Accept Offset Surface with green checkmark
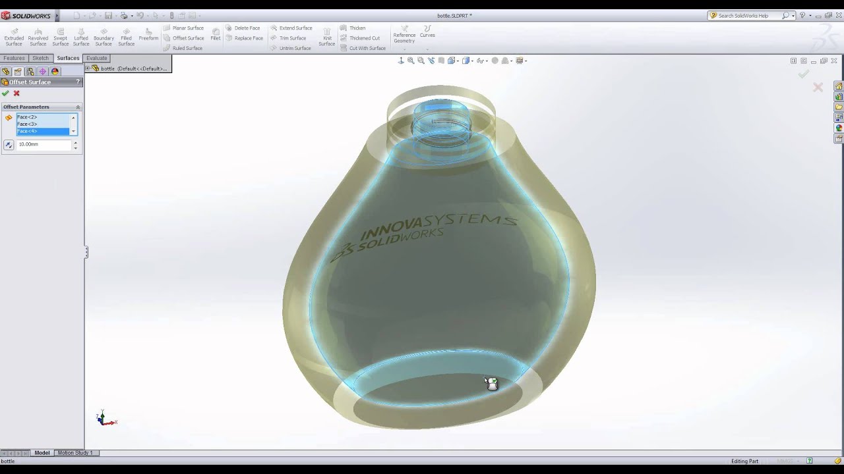Image resolution: width=844 pixels, height=474 pixels. (6, 93)
